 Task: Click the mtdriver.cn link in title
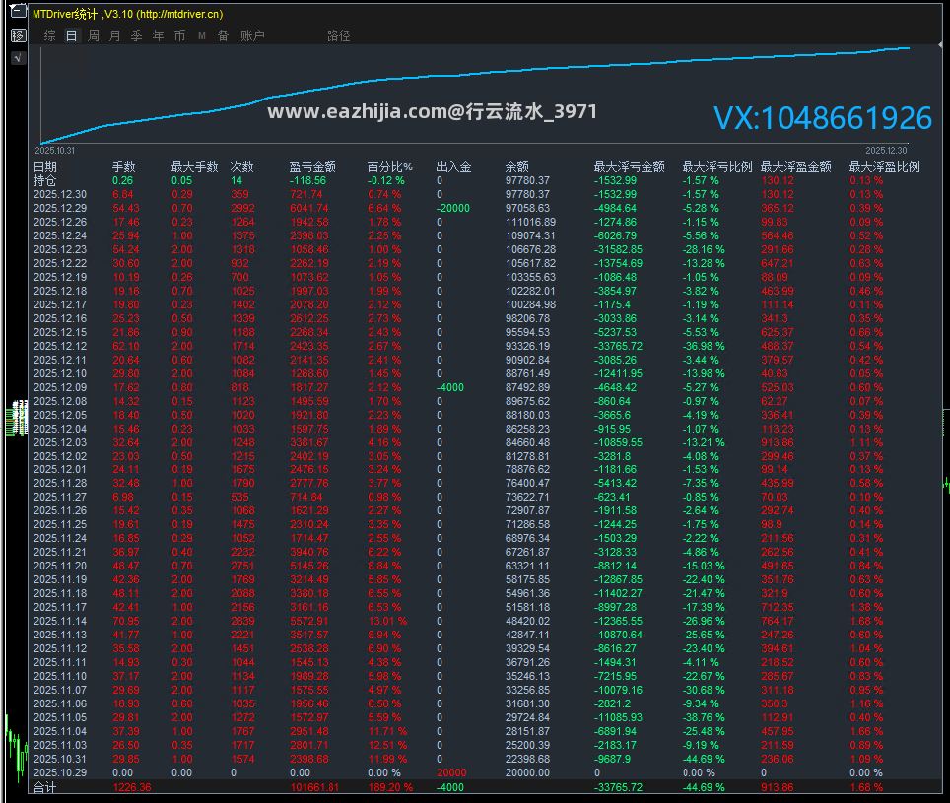[x=181, y=14]
